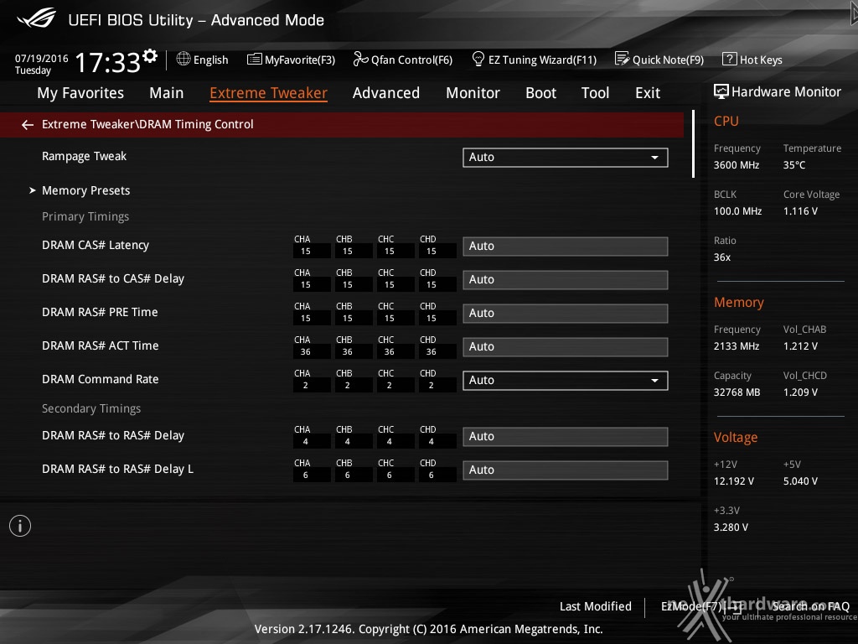The image size is (858, 644).
Task: Open the Exit tab
Action: [x=648, y=93]
